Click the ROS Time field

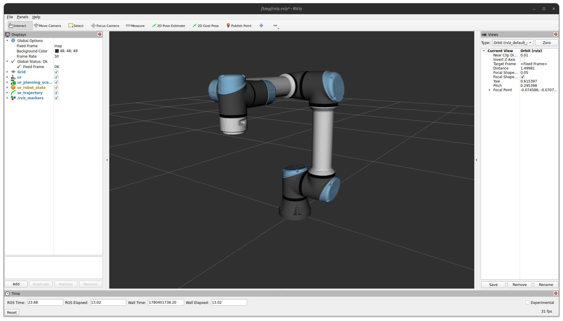coord(45,302)
